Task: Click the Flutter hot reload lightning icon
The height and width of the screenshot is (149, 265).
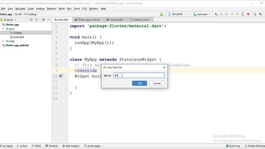Action: [237, 14]
